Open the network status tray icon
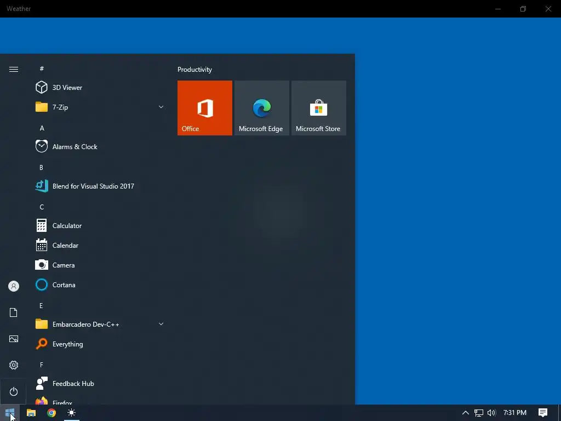The height and width of the screenshot is (421, 561). 479,413
